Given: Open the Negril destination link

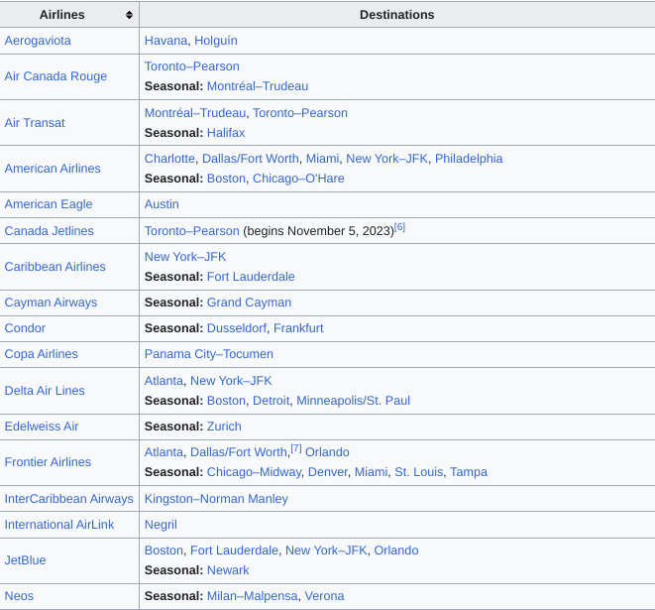Looking at the screenshot, I should coord(161,525).
